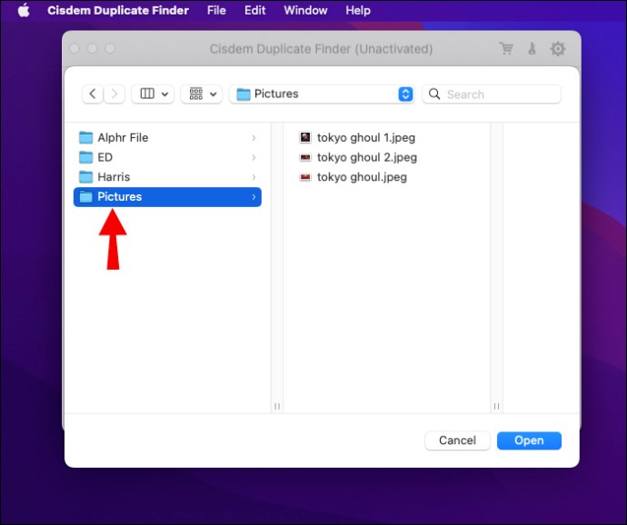Go forward with the right chevron button
The height and width of the screenshot is (525, 627).
[x=114, y=94]
